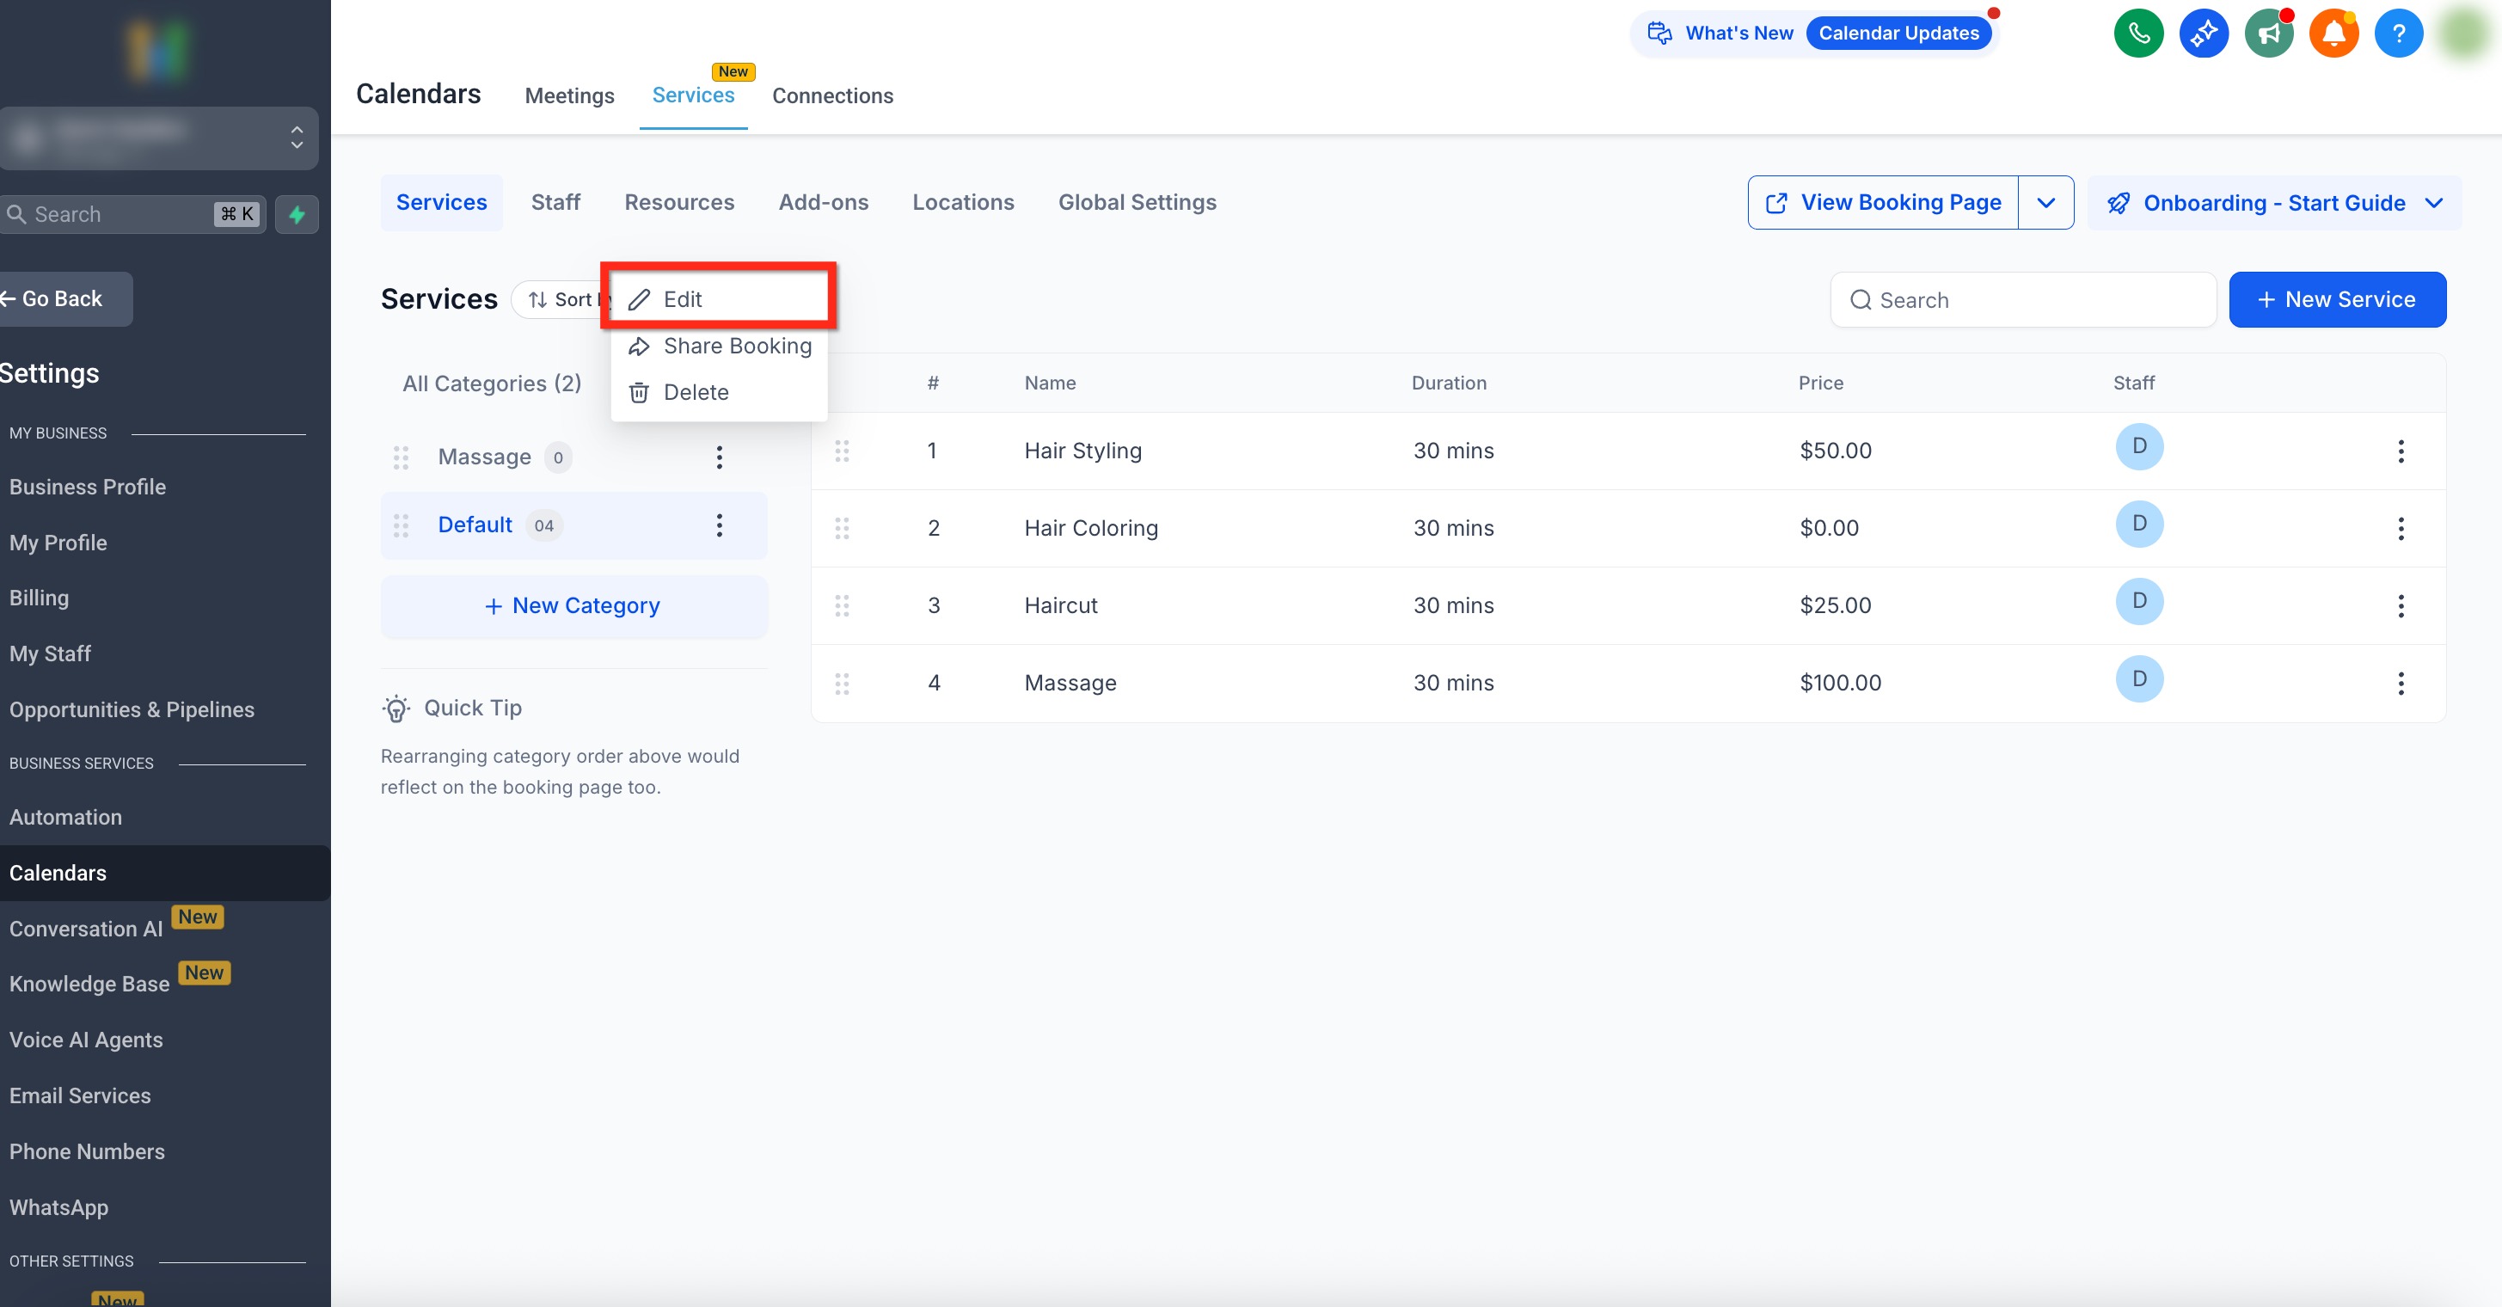2502x1307 pixels.
Task: Click the green phone dialer icon
Action: 2137,34
